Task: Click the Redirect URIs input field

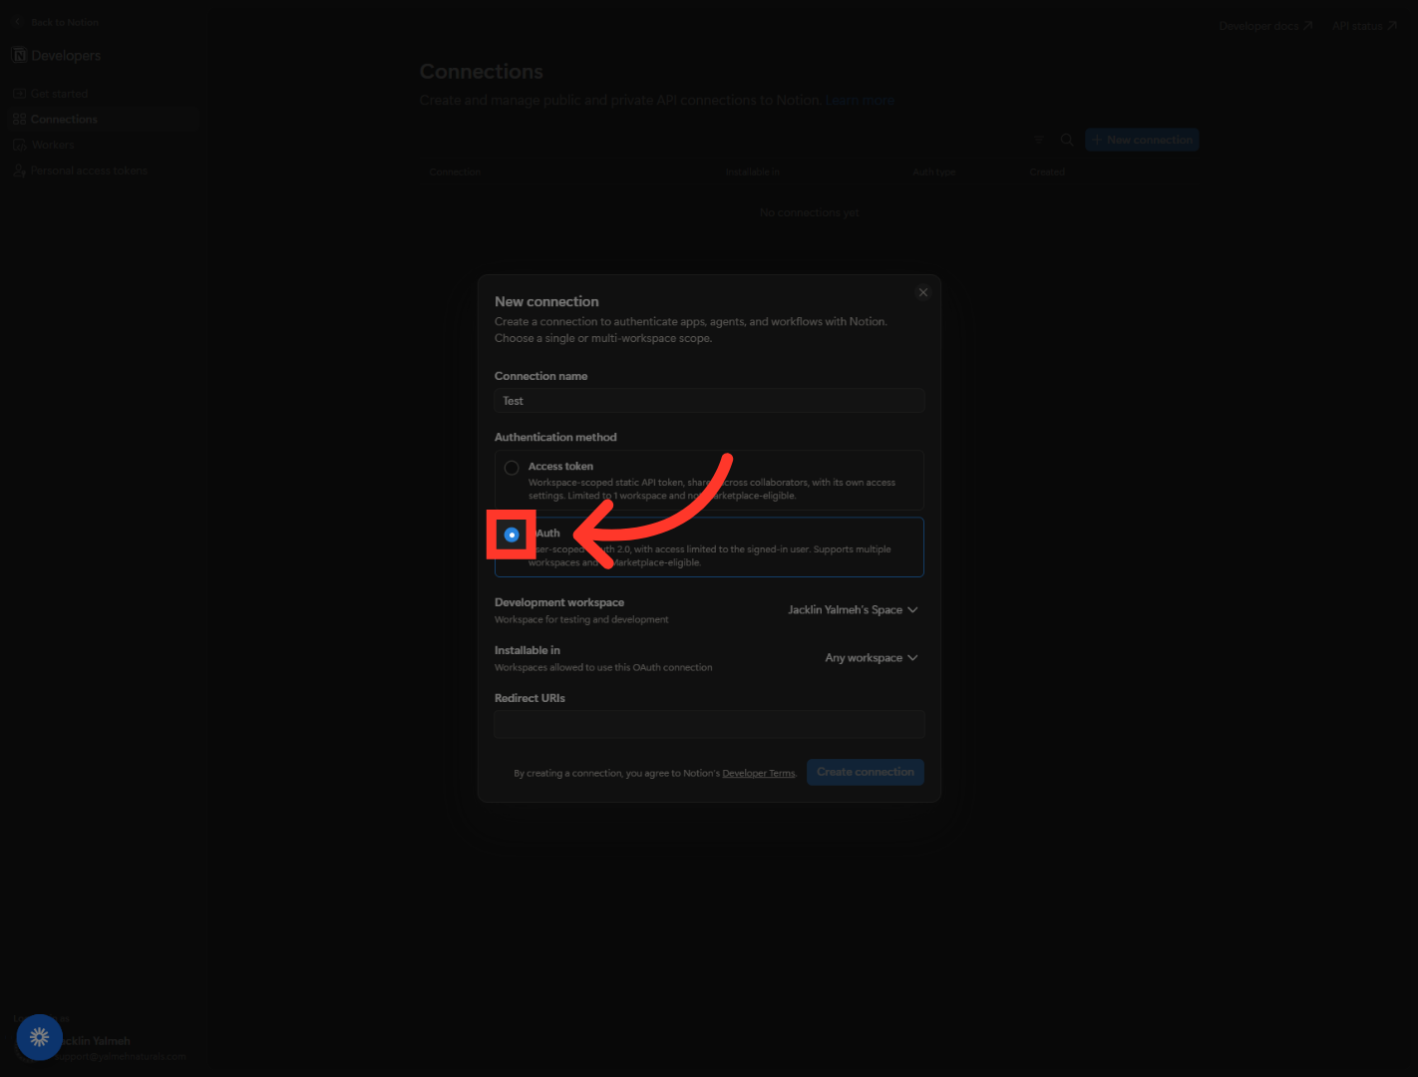Action: pos(709,724)
